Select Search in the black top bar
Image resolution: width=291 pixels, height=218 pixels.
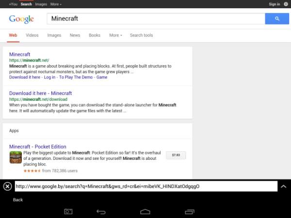(26, 4)
